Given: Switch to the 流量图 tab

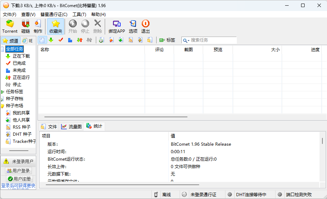Looking at the screenshot, I should click(x=71, y=127).
